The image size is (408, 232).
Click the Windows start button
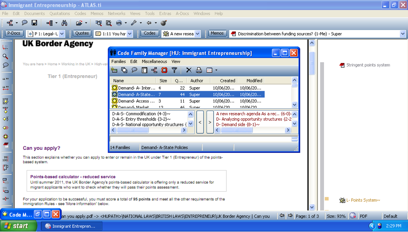[x=18, y=226]
